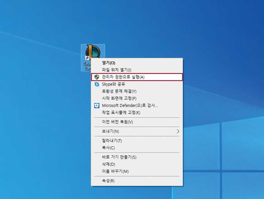Click the Skype logo icon in the menu
Image resolution: width=264 pixels, height=199 pixels.
[x=97, y=84]
